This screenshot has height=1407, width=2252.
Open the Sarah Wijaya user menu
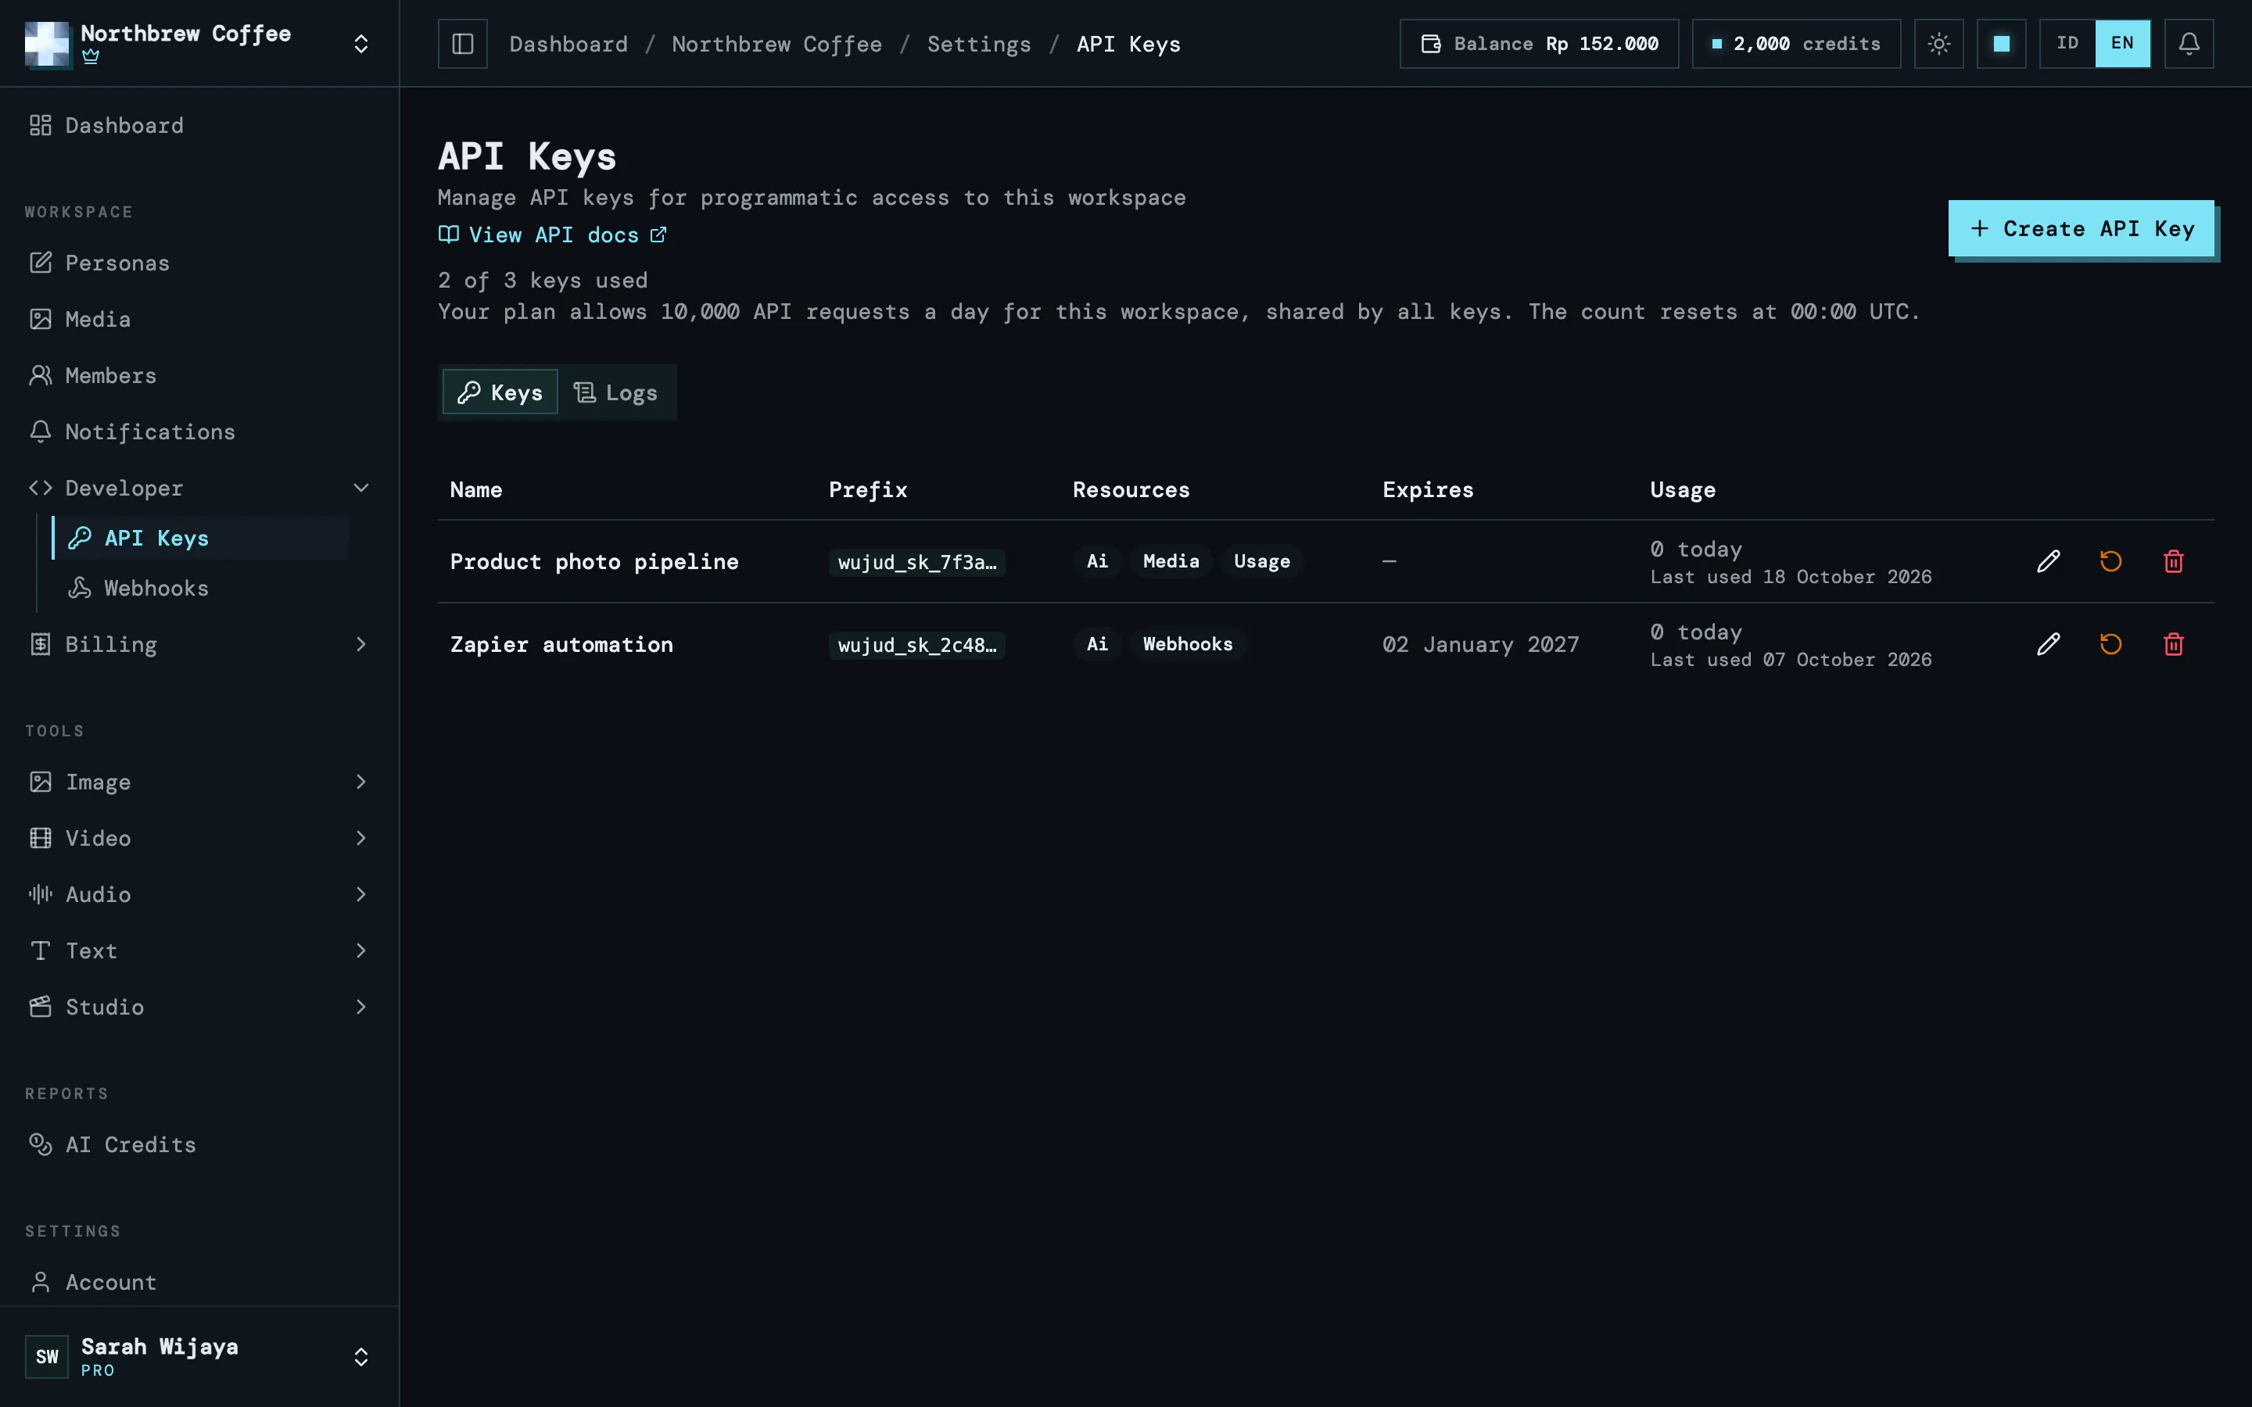tap(199, 1356)
